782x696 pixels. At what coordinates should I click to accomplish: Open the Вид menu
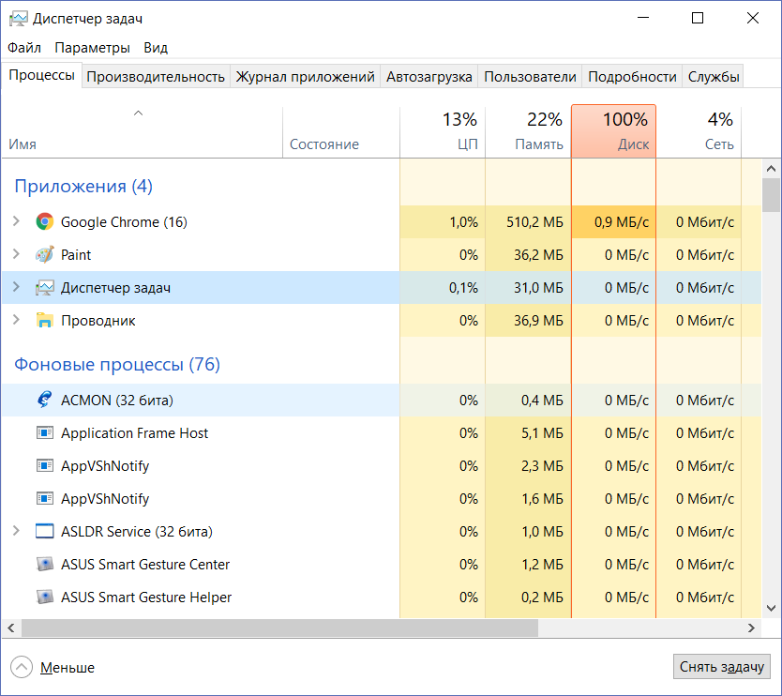pyautogui.click(x=156, y=48)
